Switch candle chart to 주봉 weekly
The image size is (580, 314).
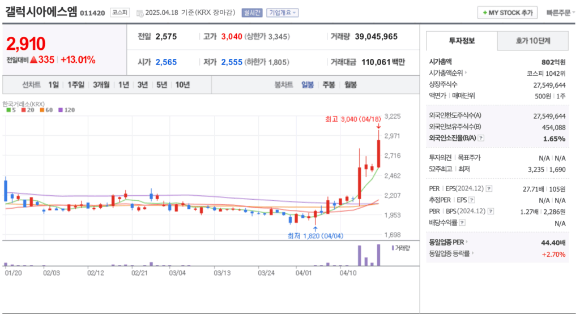coord(329,85)
